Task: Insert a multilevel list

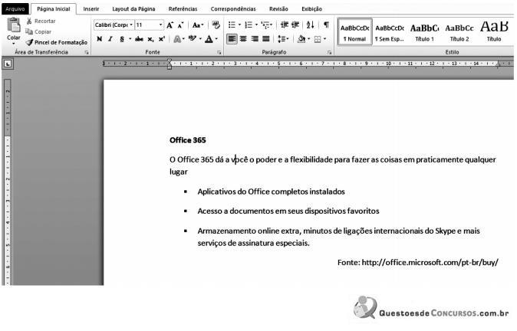Action: point(265,25)
